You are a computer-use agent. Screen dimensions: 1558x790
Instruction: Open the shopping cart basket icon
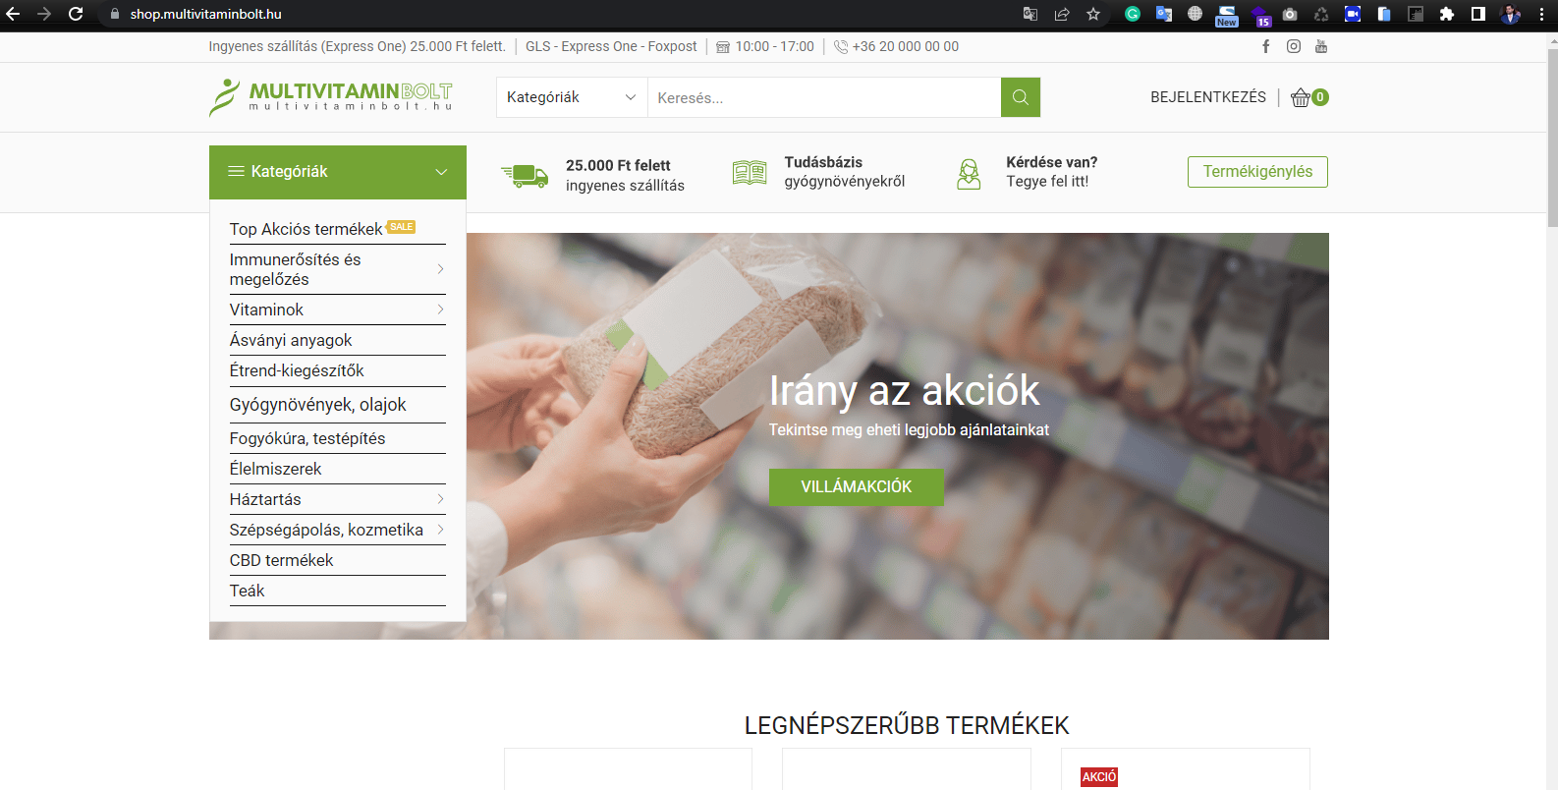(x=1301, y=97)
